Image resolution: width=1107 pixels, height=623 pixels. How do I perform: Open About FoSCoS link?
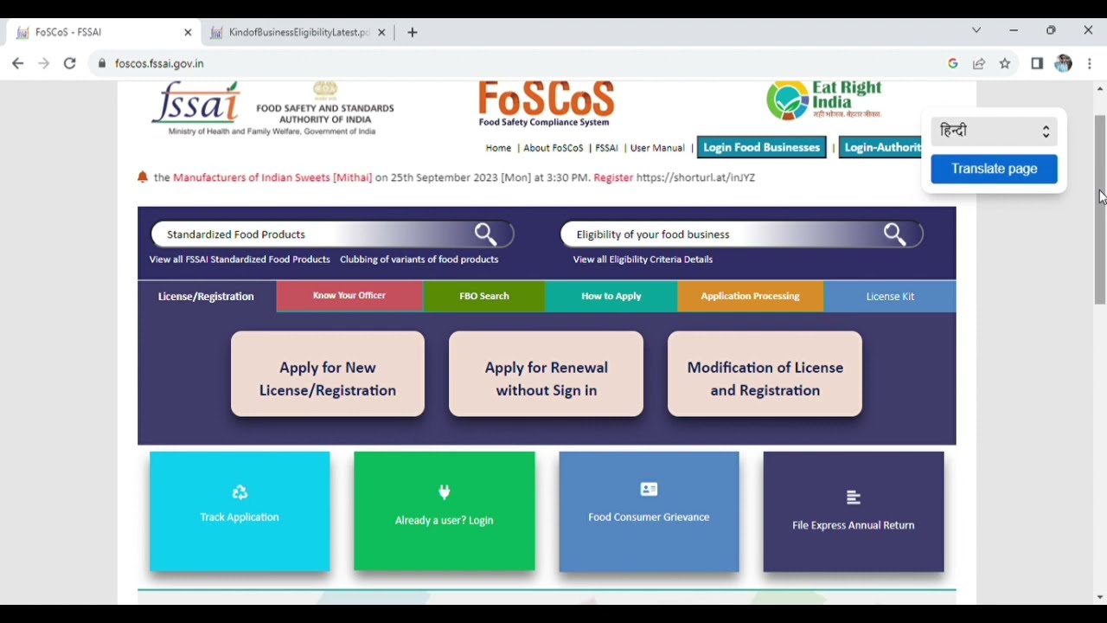tap(553, 148)
